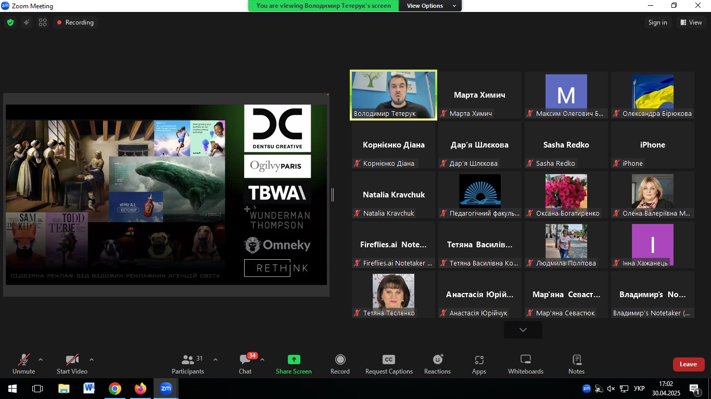
Task: Click the Sign in button
Action: 657,22
